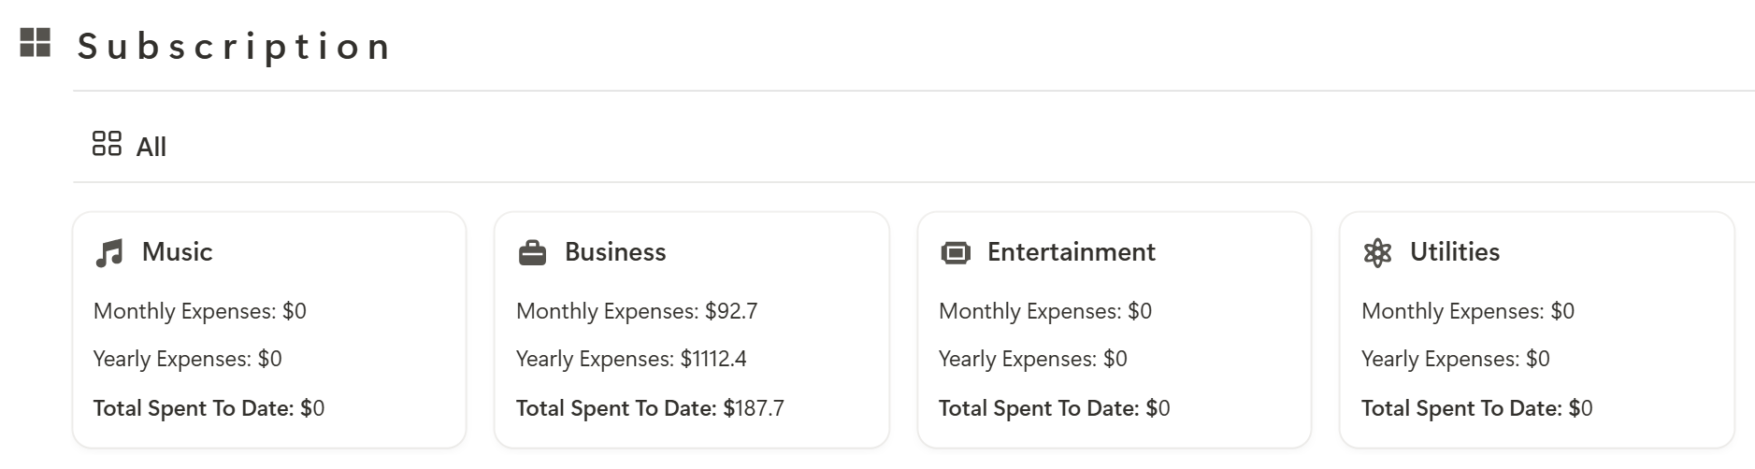Select Business Total Spent To Date $187.7
This screenshot has width=1755, height=469.
(x=650, y=408)
